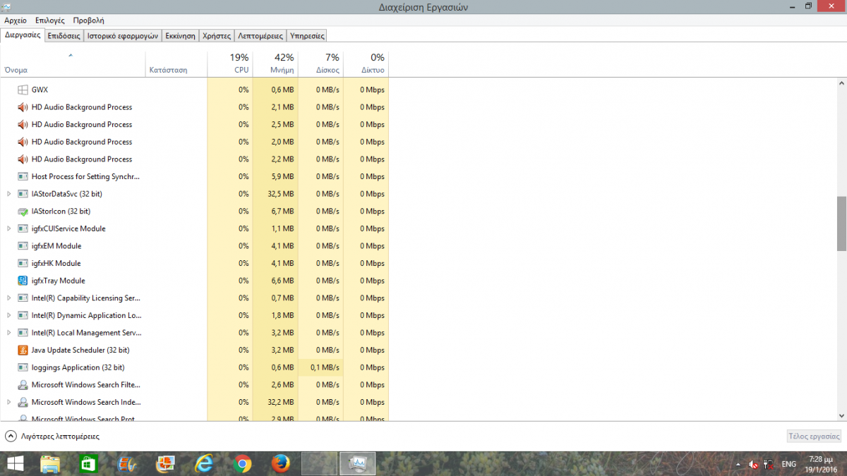The height and width of the screenshot is (476, 847).
Task: Open File Explorer from the taskbar
Action: tap(51, 464)
